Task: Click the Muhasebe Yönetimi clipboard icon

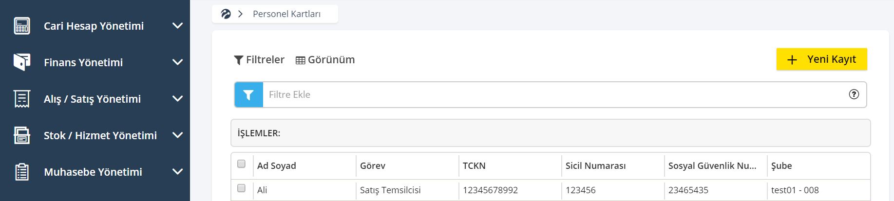Action: click(x=22, y=172)
